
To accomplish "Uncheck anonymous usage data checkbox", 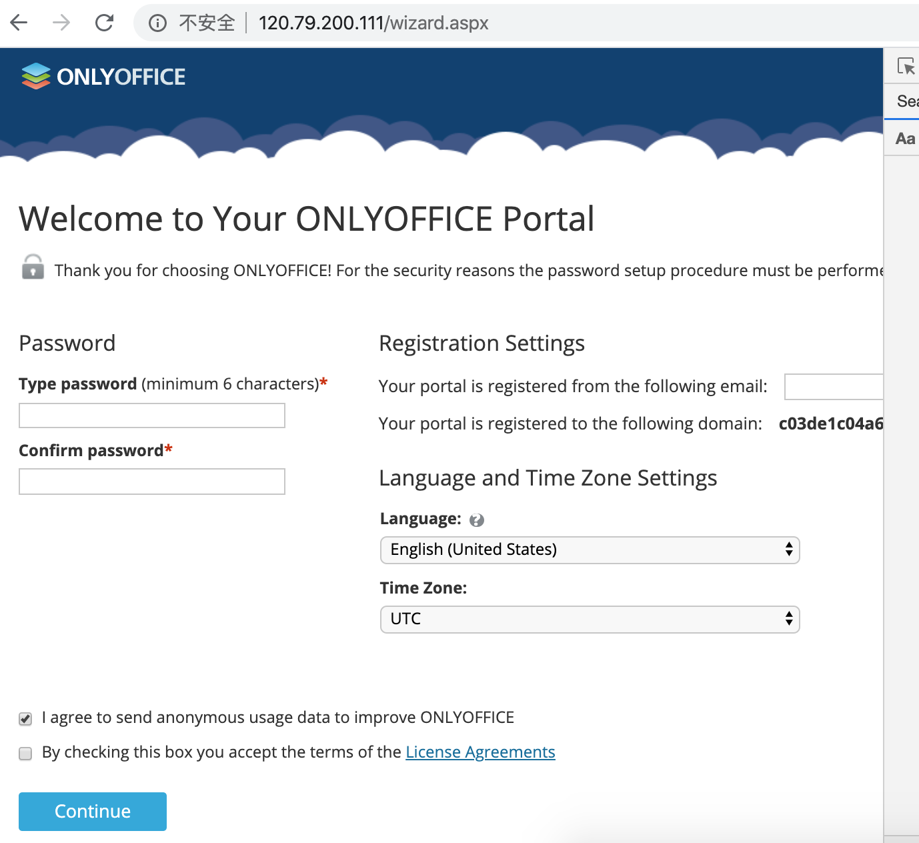I will pyautogui.click(x=25, y=719).
